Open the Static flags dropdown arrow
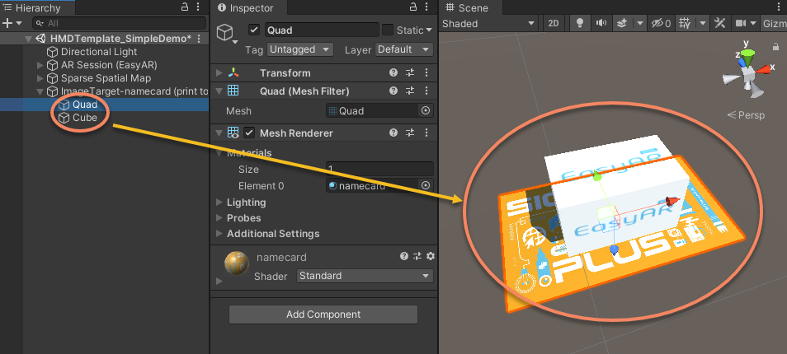787x354 pixels. (429, 30)
